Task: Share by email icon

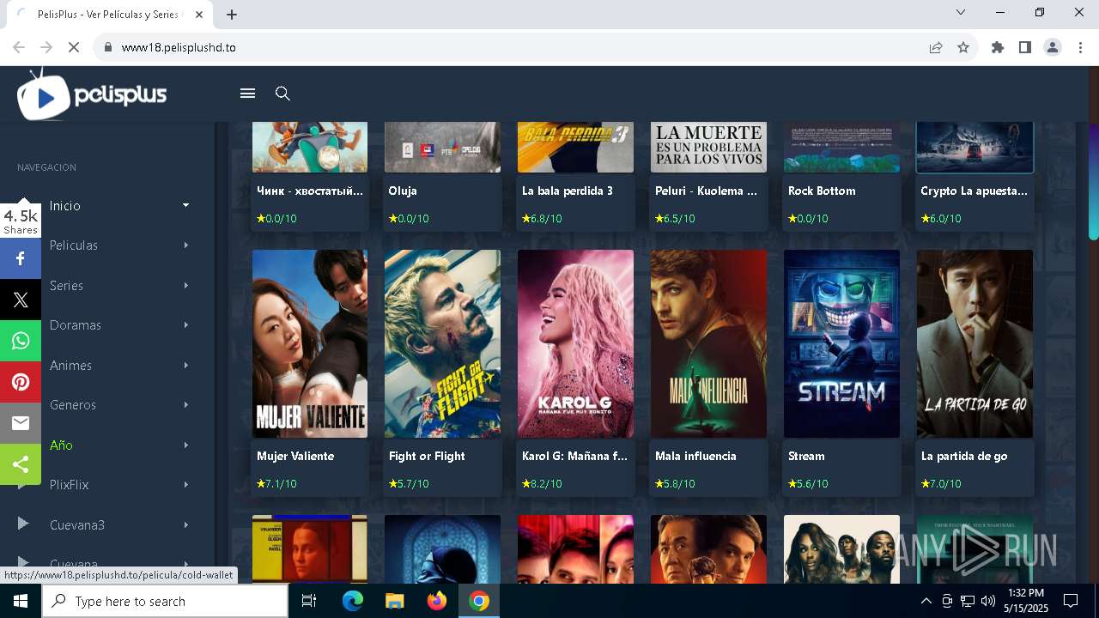Action: click(21, 423)
